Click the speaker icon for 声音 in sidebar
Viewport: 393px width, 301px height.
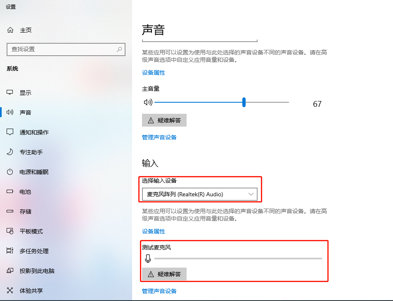tap(10, 112)
